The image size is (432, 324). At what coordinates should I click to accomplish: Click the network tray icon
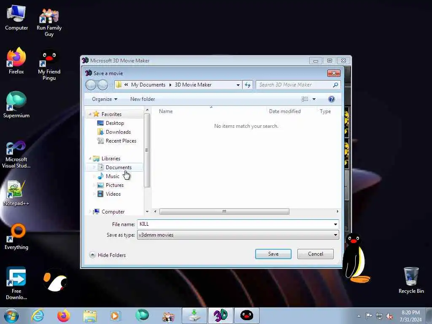pos(379,316)
